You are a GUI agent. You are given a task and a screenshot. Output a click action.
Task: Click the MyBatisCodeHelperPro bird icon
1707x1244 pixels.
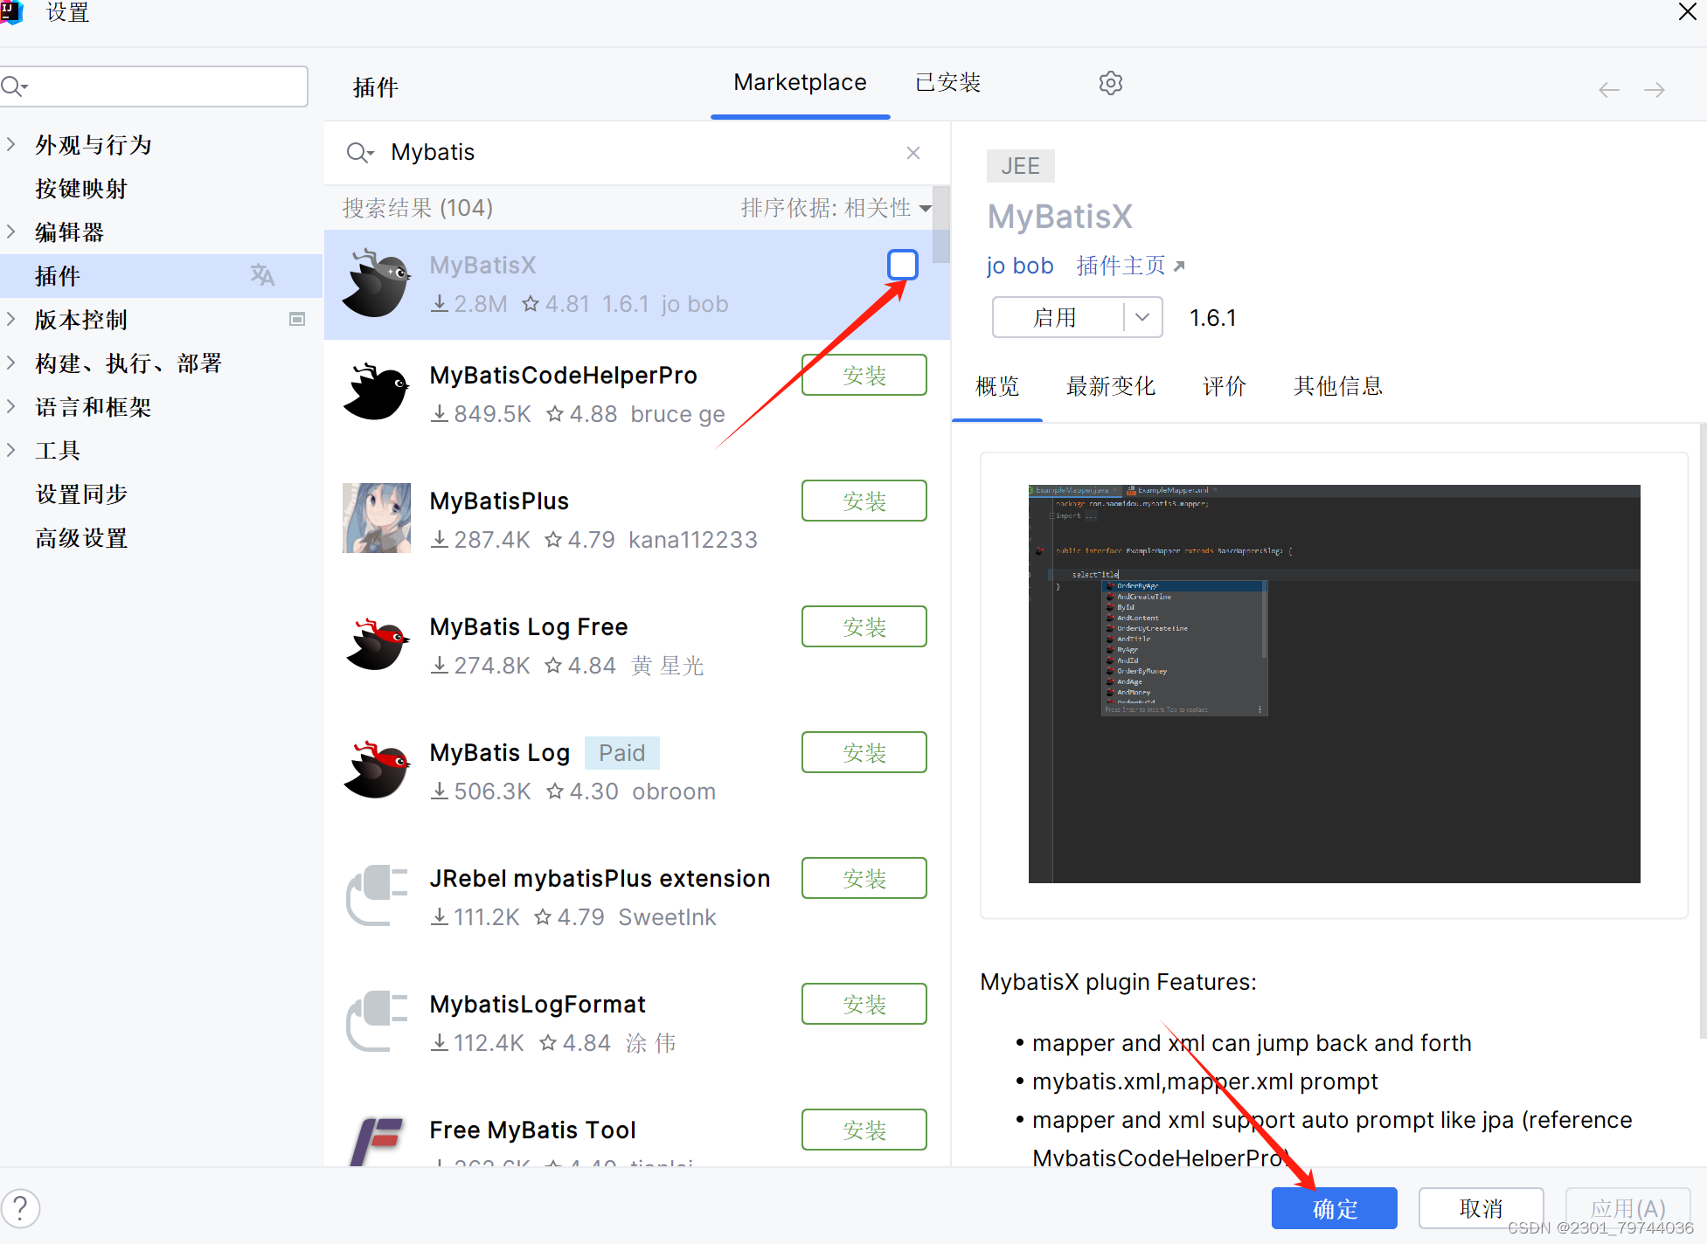pos(377,392)
